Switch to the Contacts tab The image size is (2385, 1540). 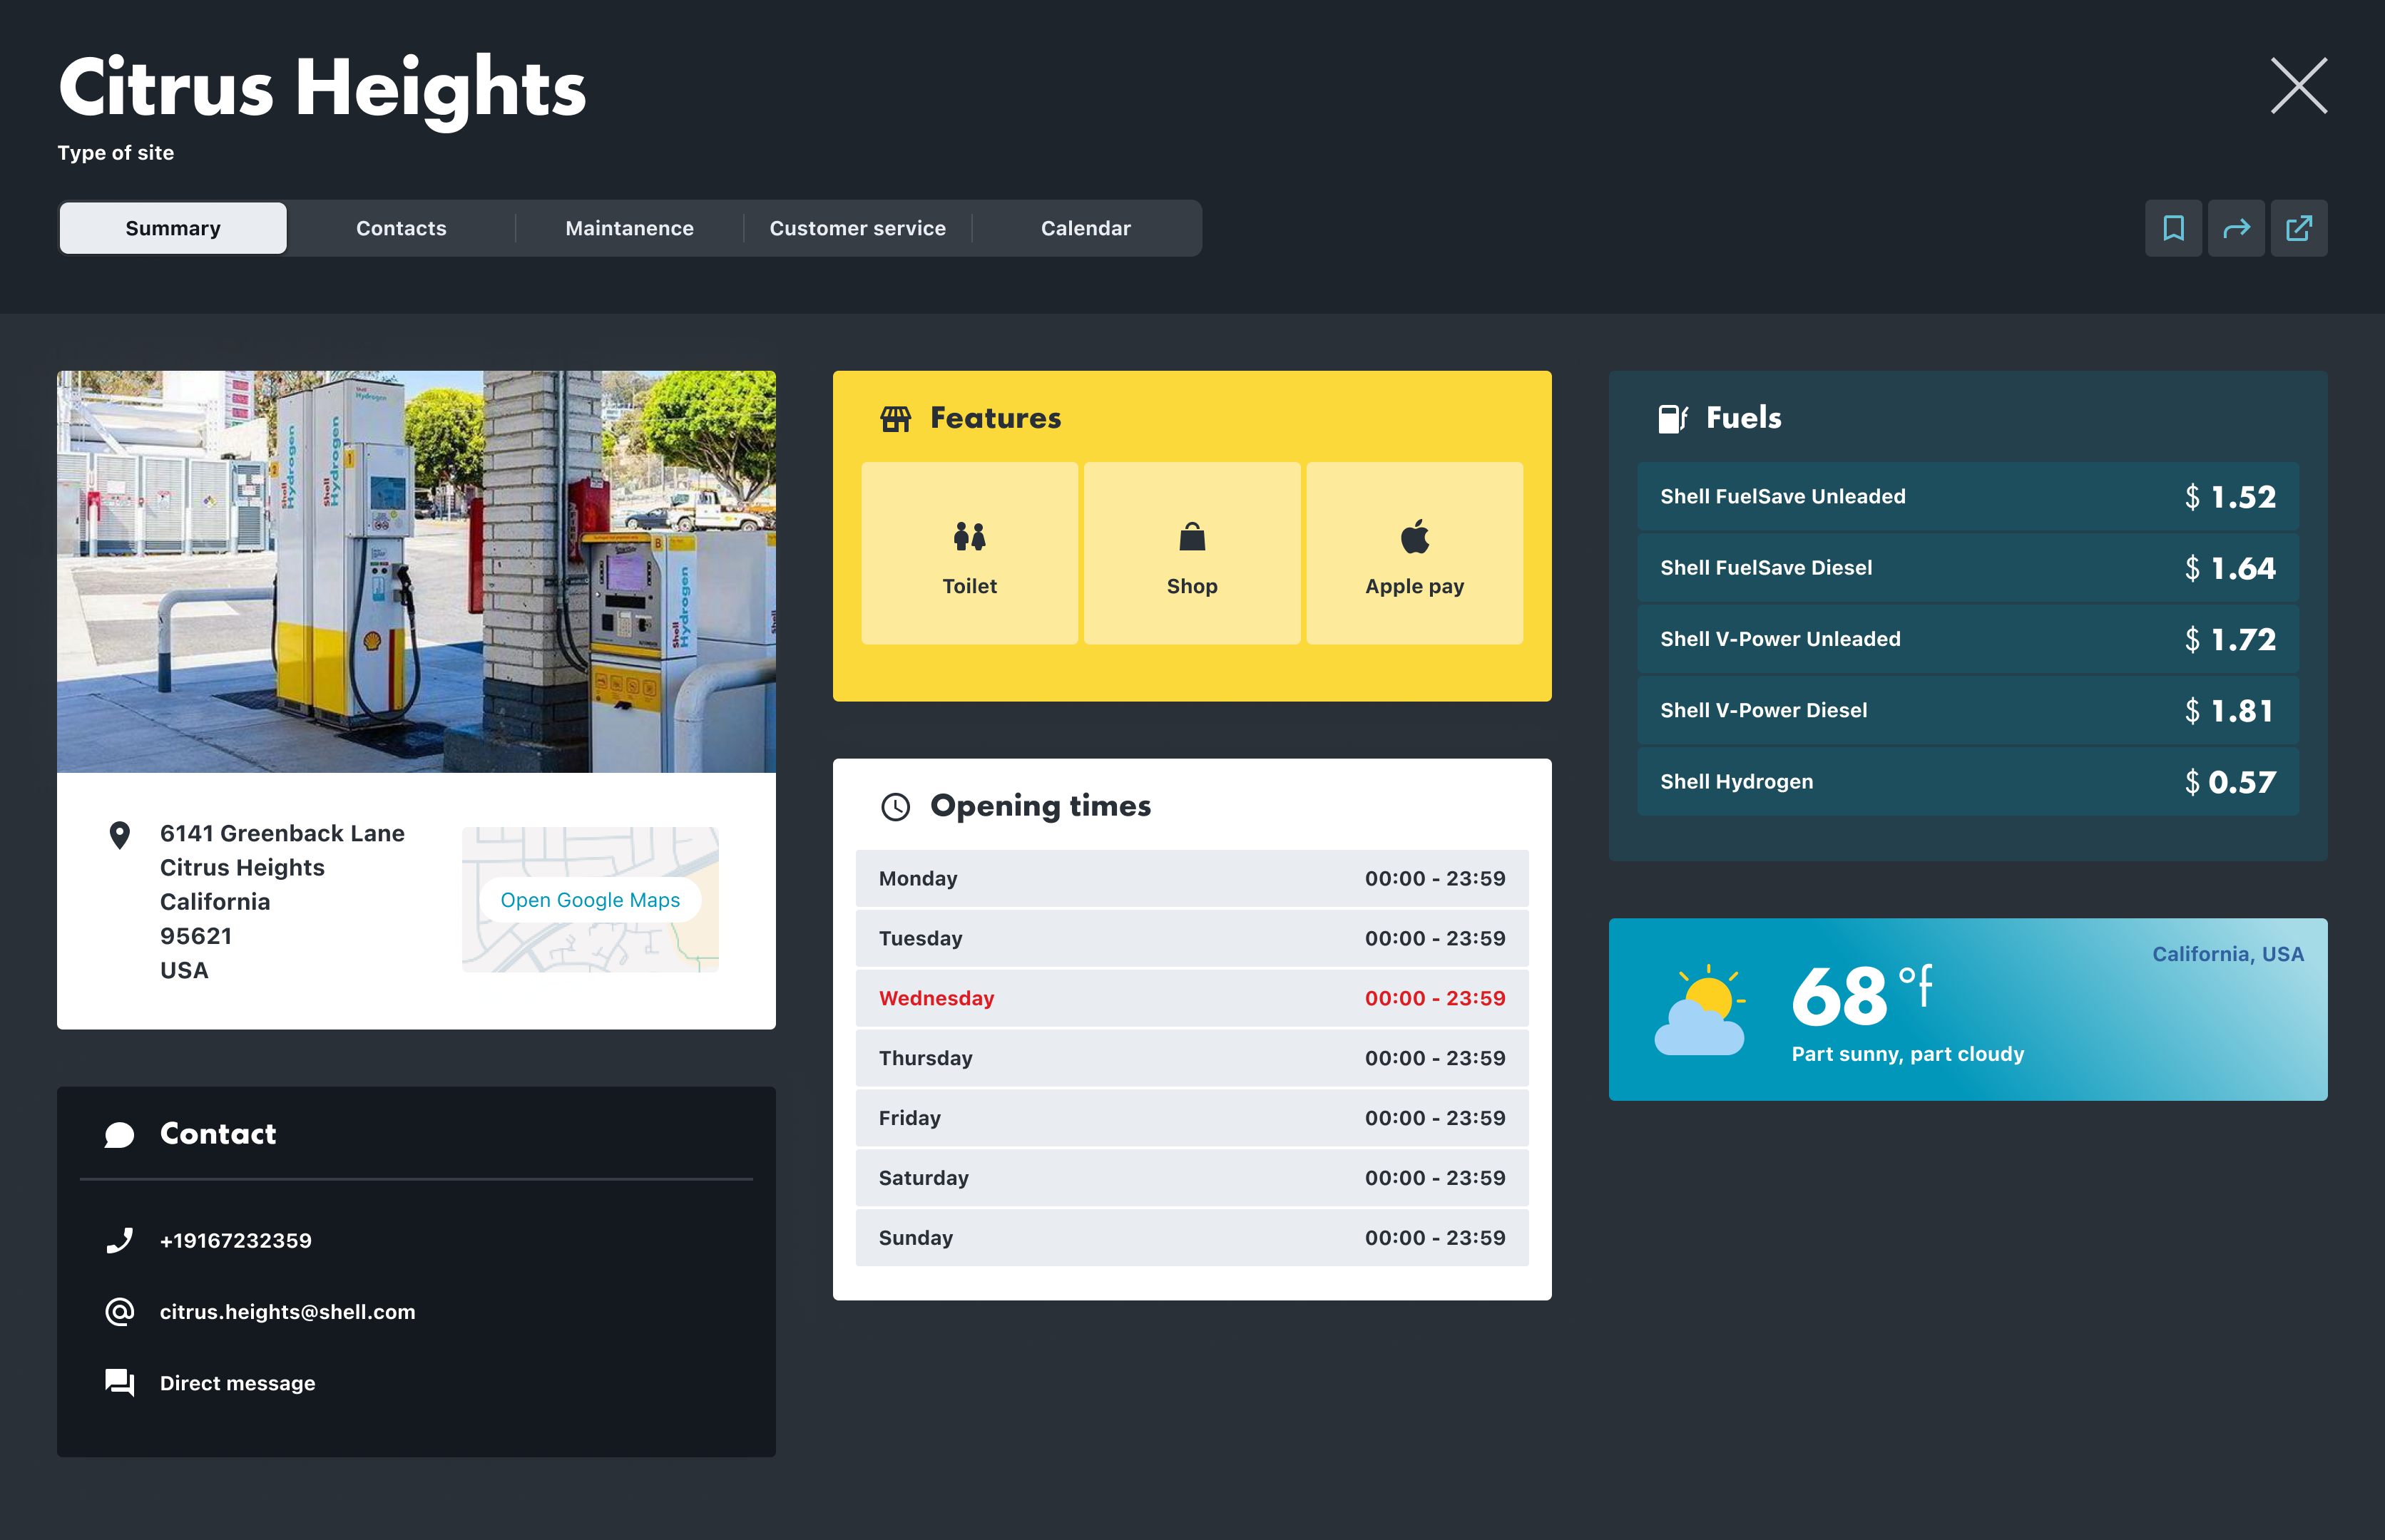coord(401,228)
